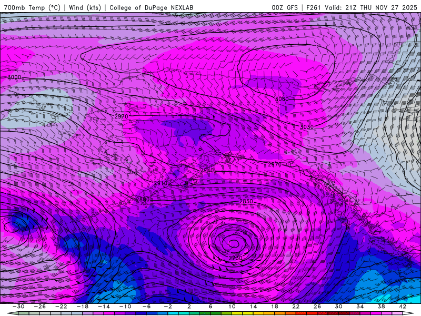Click the 42 colorbar tick label
The width and height of the screenshot is (421, 316).
(x=403, y=307)
